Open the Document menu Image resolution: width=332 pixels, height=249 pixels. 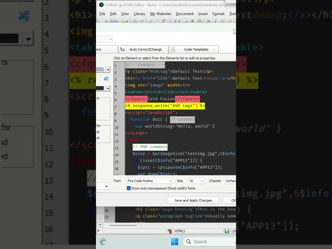pos(185,14)
